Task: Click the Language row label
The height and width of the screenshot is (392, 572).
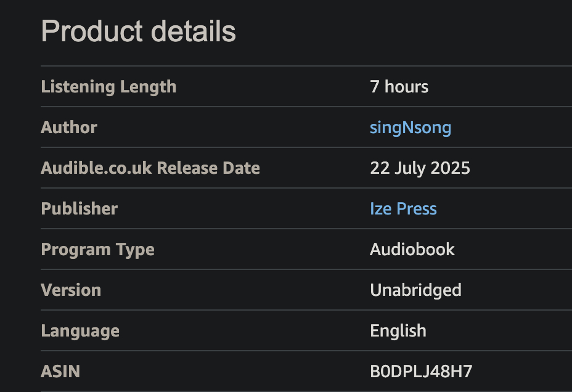Action: (80, 331)
